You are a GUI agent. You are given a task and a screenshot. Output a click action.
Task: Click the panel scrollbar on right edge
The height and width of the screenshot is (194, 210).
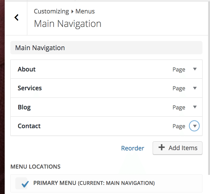[209, 94]
